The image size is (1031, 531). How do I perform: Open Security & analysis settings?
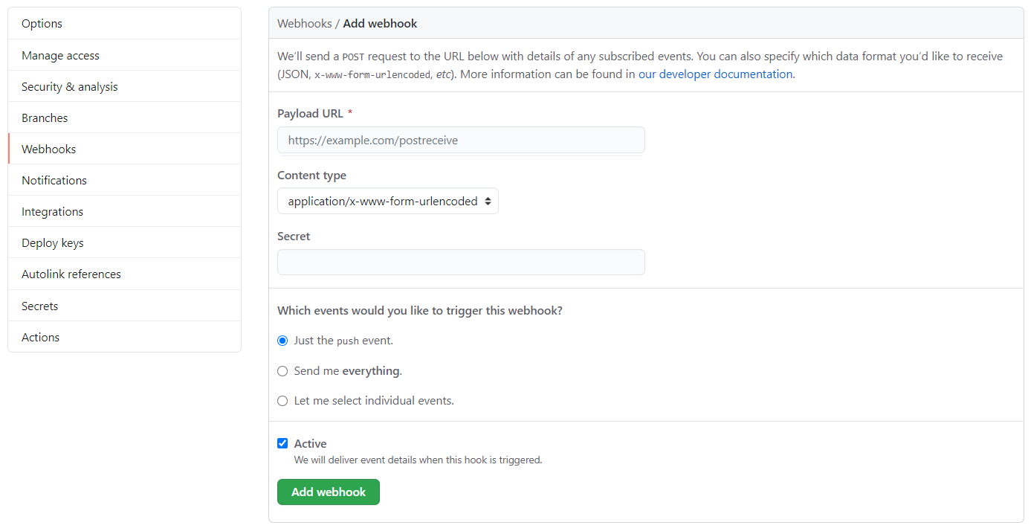(124, 86)
